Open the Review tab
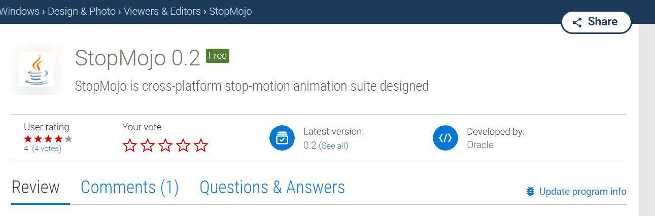655x216 pixels. (x=36, y=187)
